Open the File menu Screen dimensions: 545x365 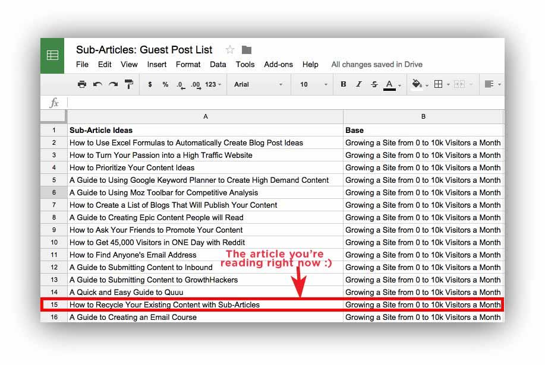coord(83,65)
